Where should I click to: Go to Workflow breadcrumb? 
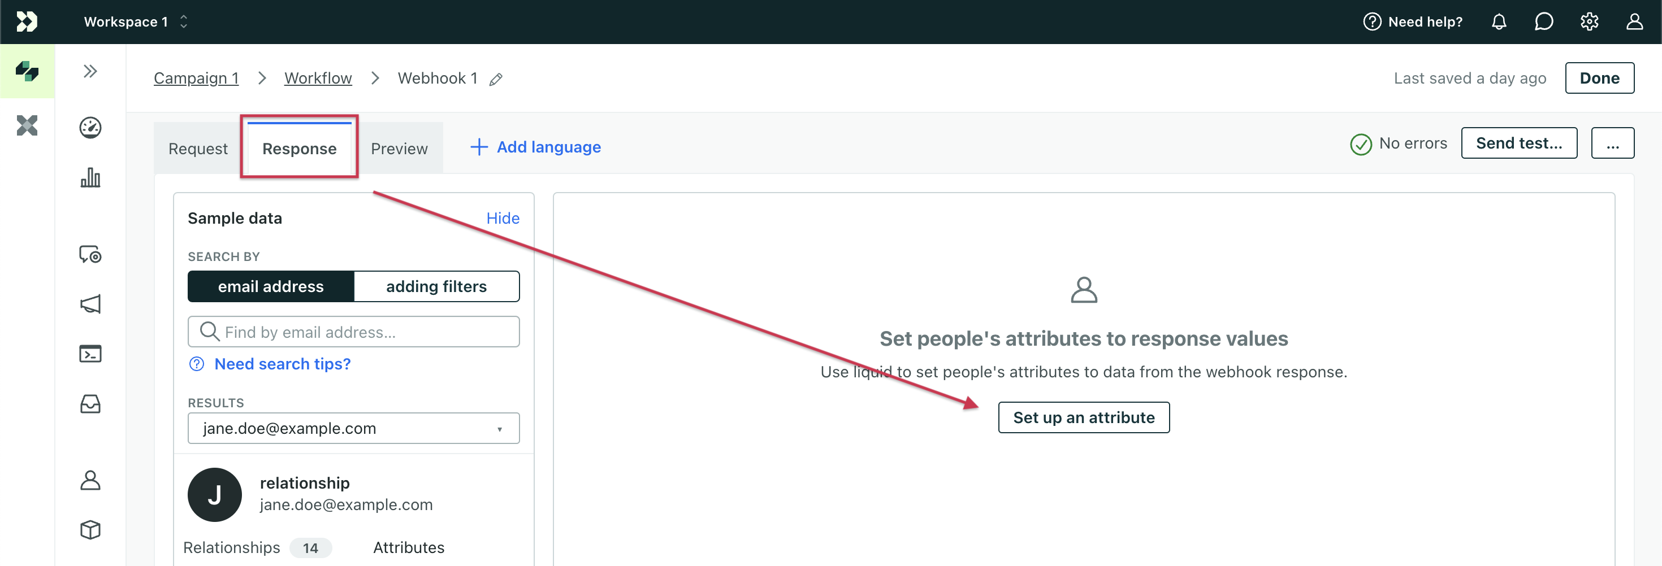coord(318,78)
